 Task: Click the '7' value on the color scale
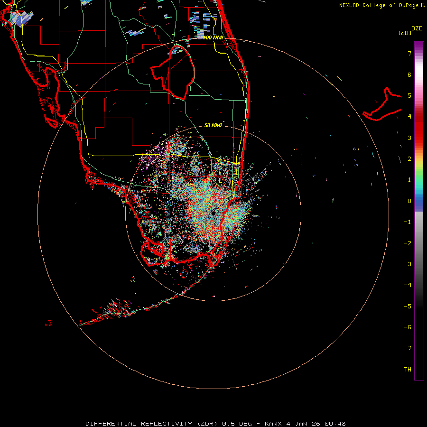click(409, 53)
